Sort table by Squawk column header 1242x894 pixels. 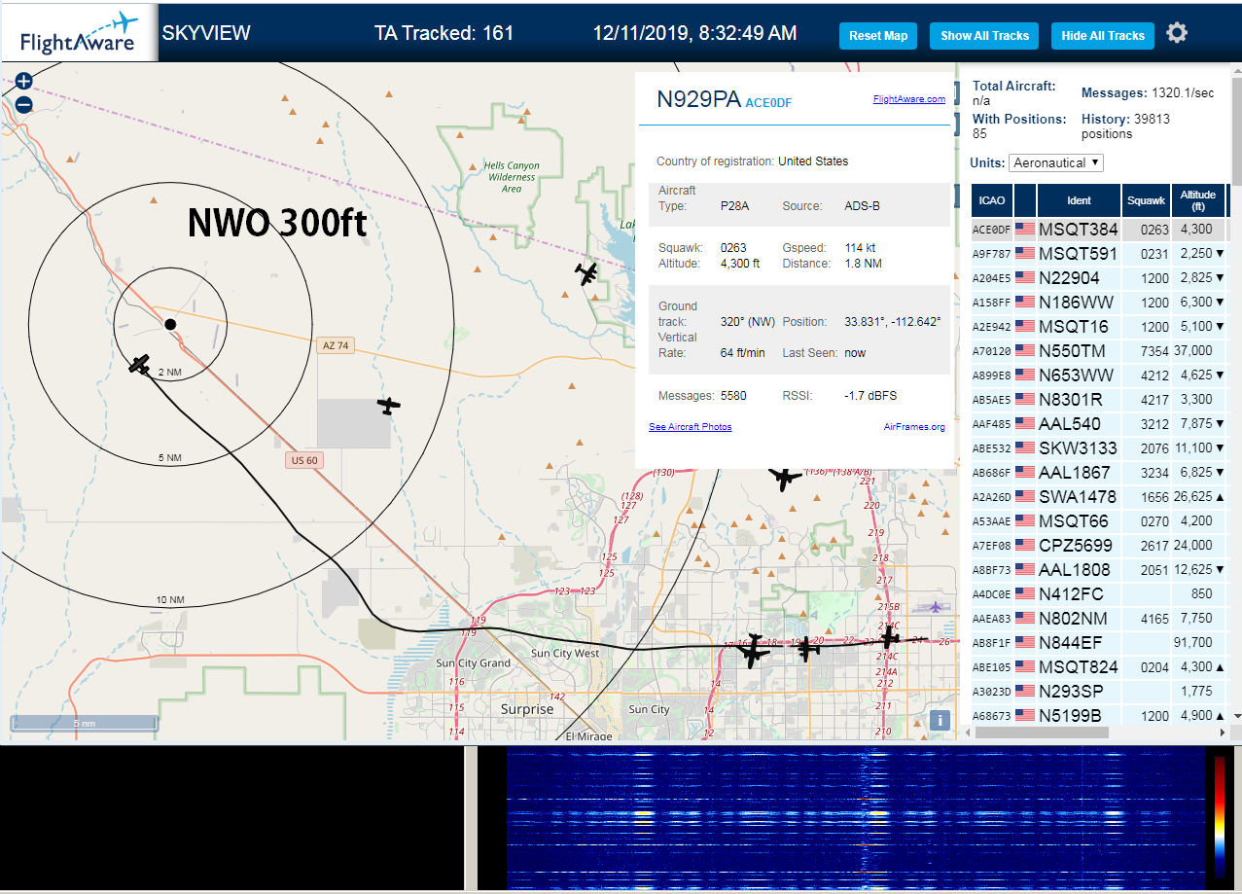pyautogui.click(x=1146, y=200)
